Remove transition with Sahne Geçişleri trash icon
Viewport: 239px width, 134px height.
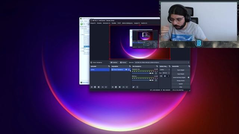click(165, 76)
